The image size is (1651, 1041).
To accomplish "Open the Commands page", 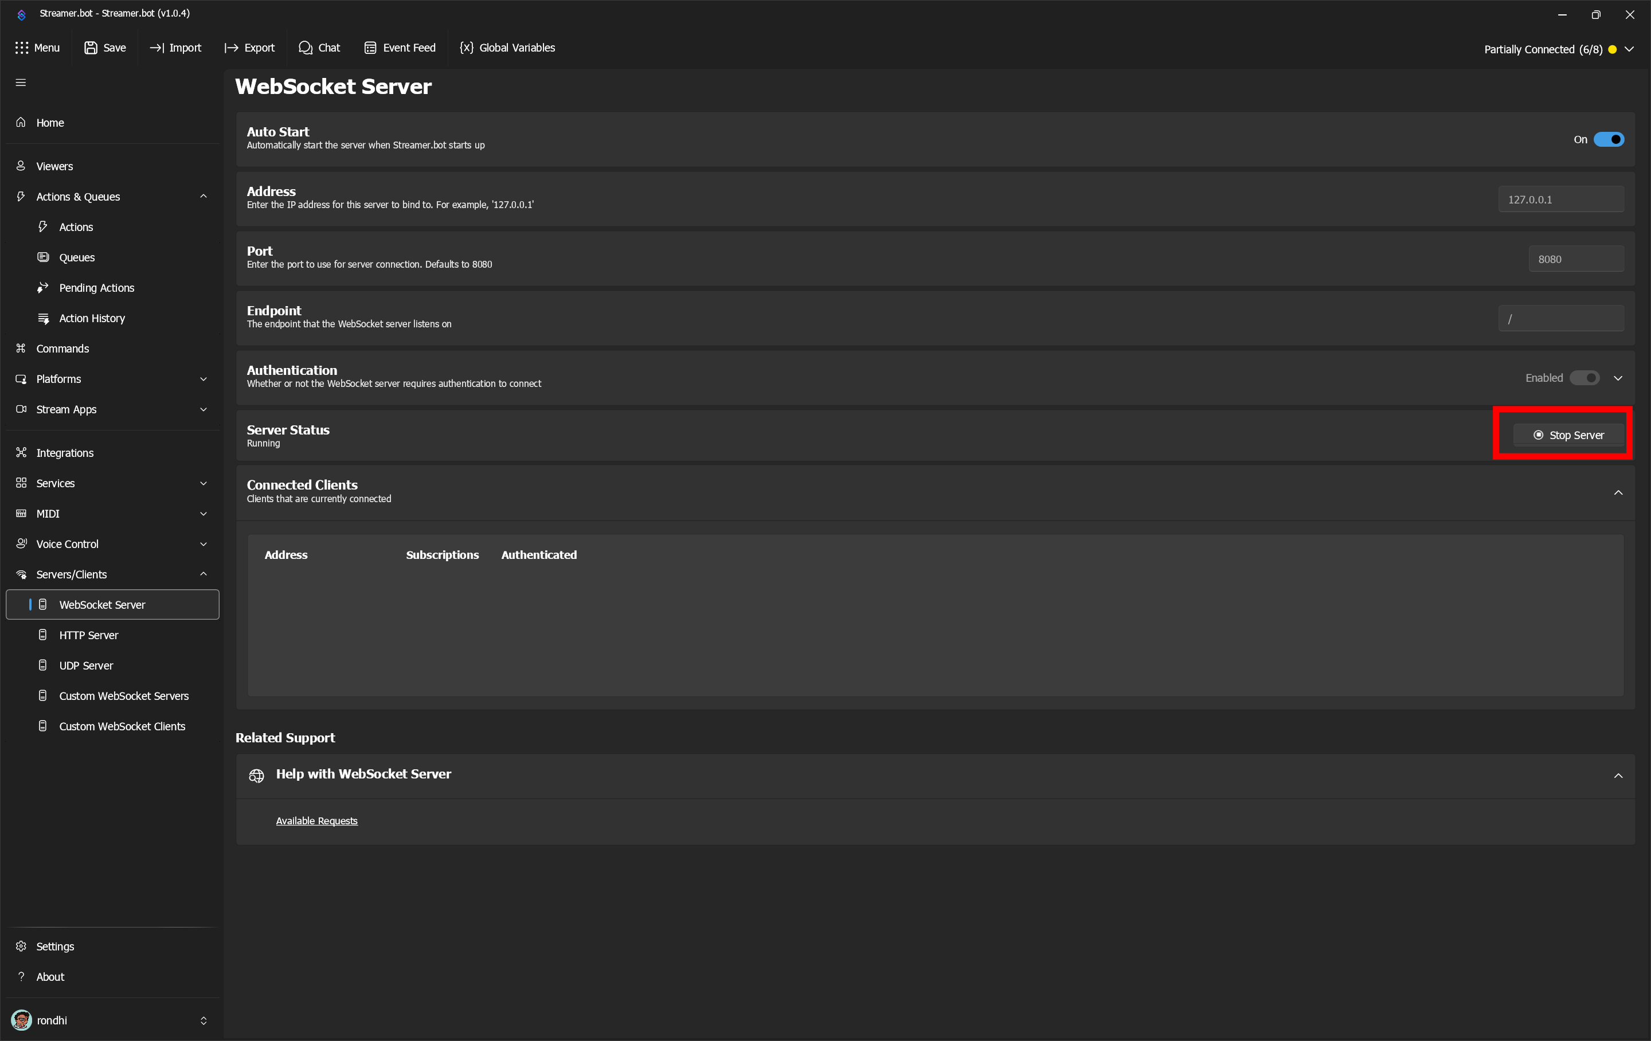I will pyautogui.click(x=112, y=349).
